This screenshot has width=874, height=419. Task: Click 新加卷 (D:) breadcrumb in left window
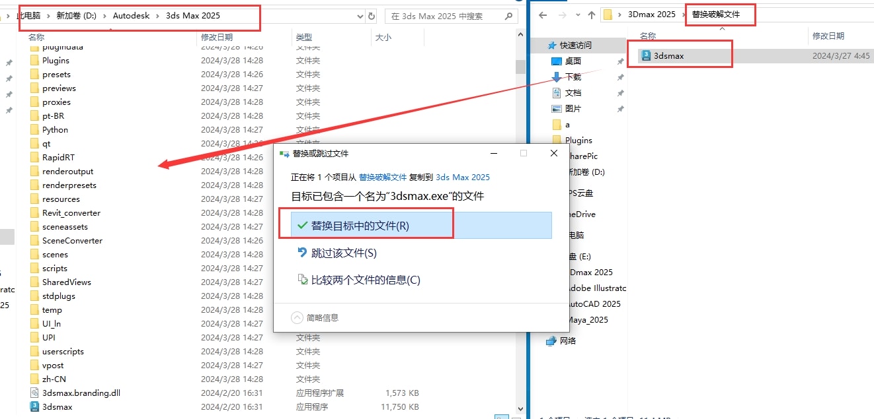click(x=76, y=16)
